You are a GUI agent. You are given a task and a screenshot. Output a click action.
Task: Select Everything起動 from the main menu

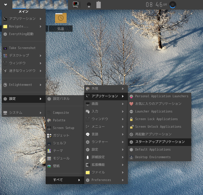tap(24, 34)
